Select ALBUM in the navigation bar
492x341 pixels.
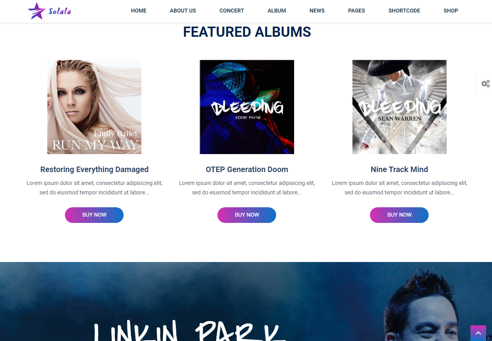[277, 11]
